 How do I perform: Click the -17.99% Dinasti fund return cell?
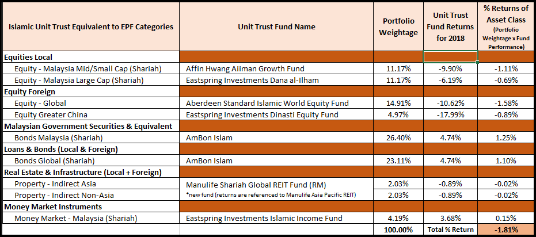point(451,114)
